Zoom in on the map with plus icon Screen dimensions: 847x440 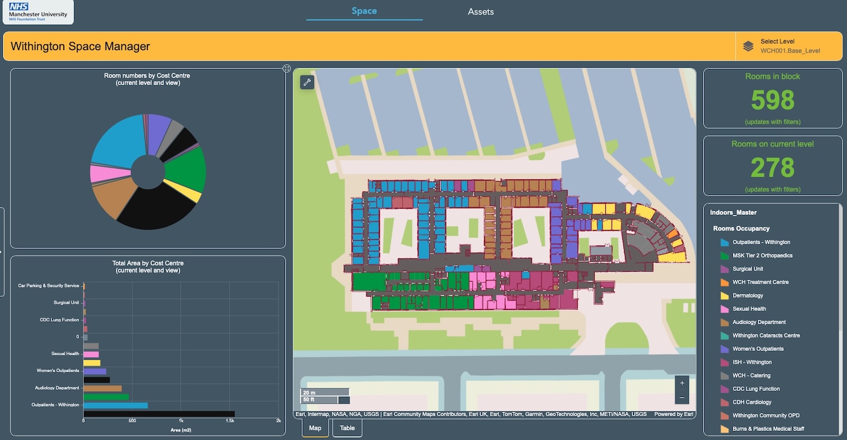pos(682,384)
